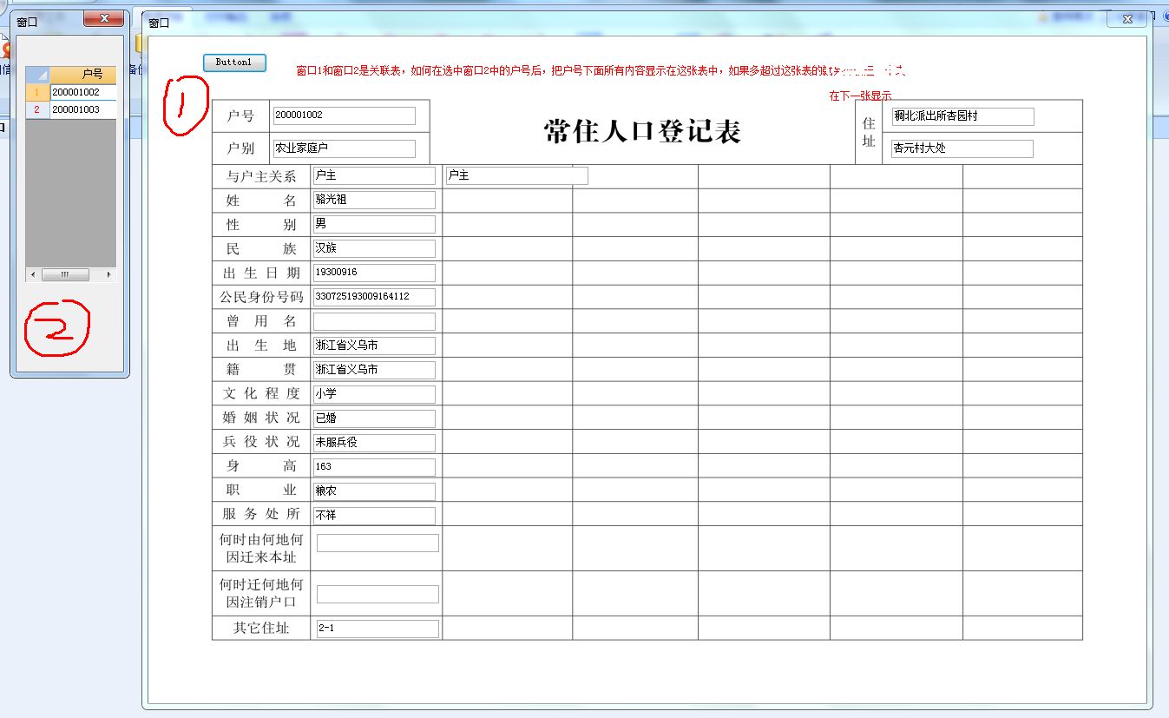Image resolution: width=1169 pixels, height=718 pixels.
Task: Click row header 2 in the grid
Action: [37, 109]
